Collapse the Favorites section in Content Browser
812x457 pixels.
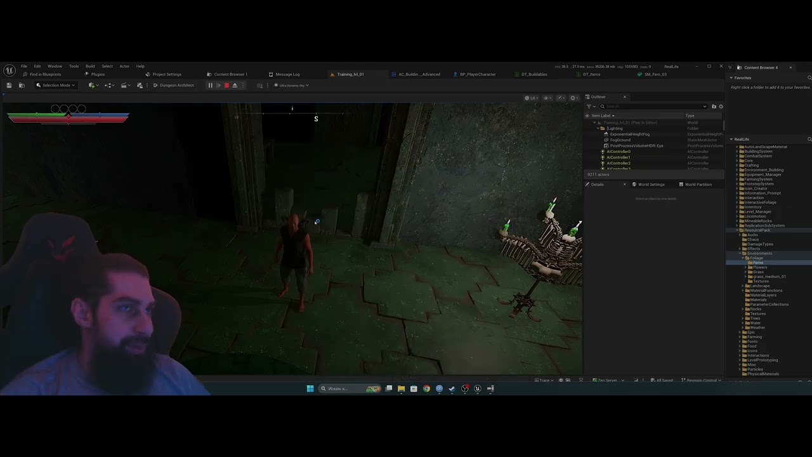[x=731, y=77]
